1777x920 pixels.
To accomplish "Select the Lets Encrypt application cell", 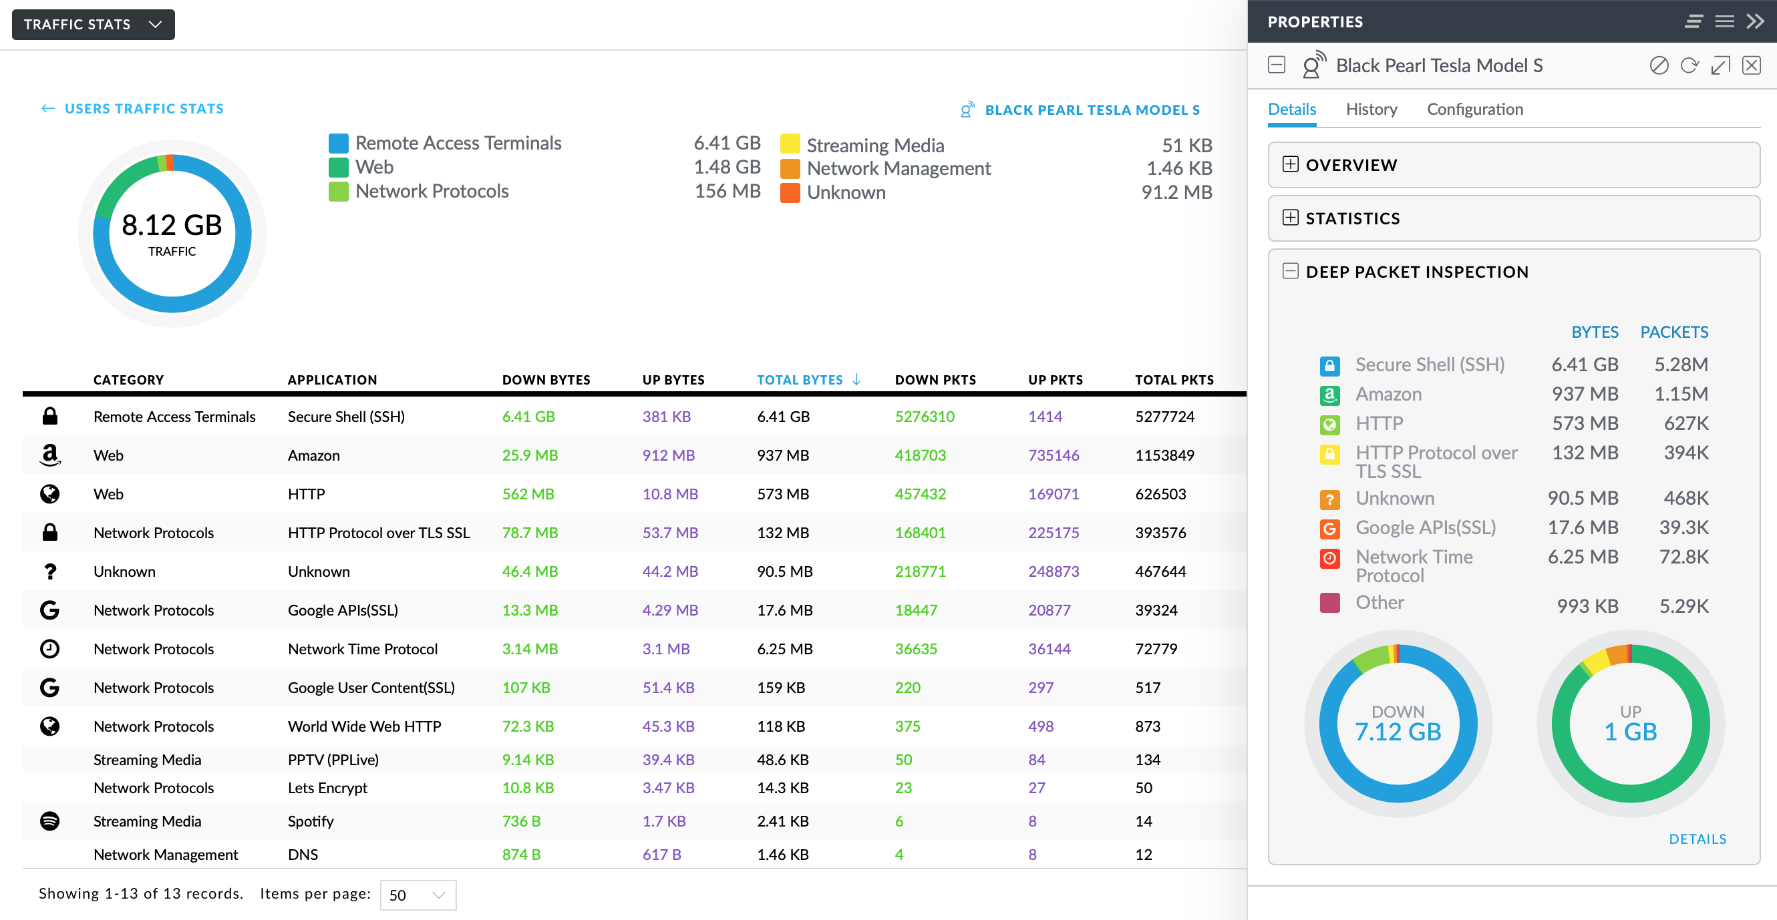I will [327, 788].
